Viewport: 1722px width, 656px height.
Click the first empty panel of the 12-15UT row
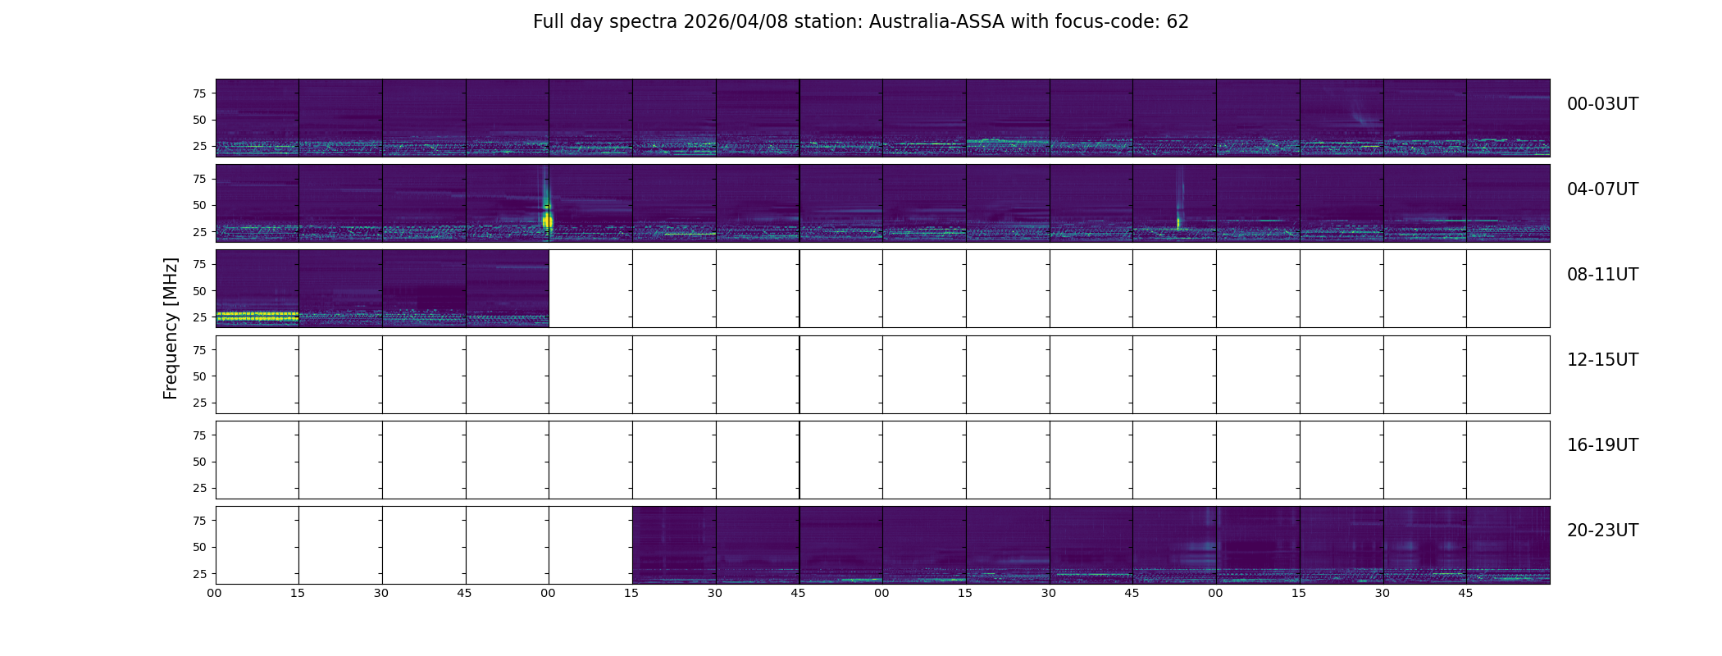pyautogui.click(x=257, y=374)
